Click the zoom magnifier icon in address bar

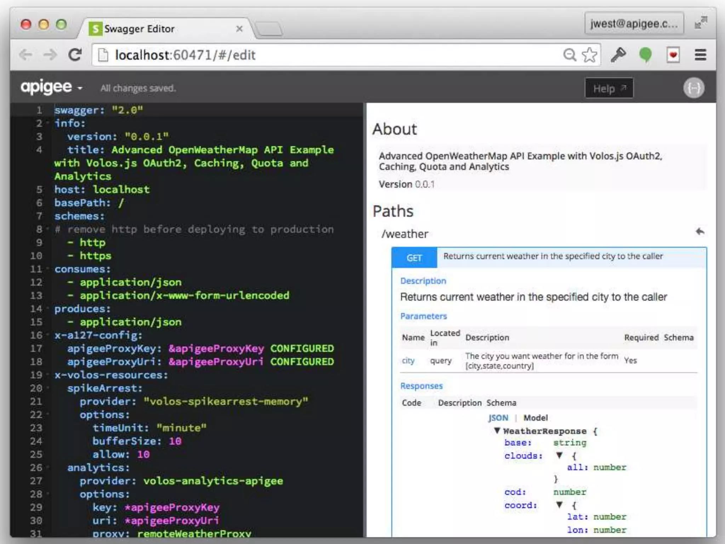click(569, 55)
